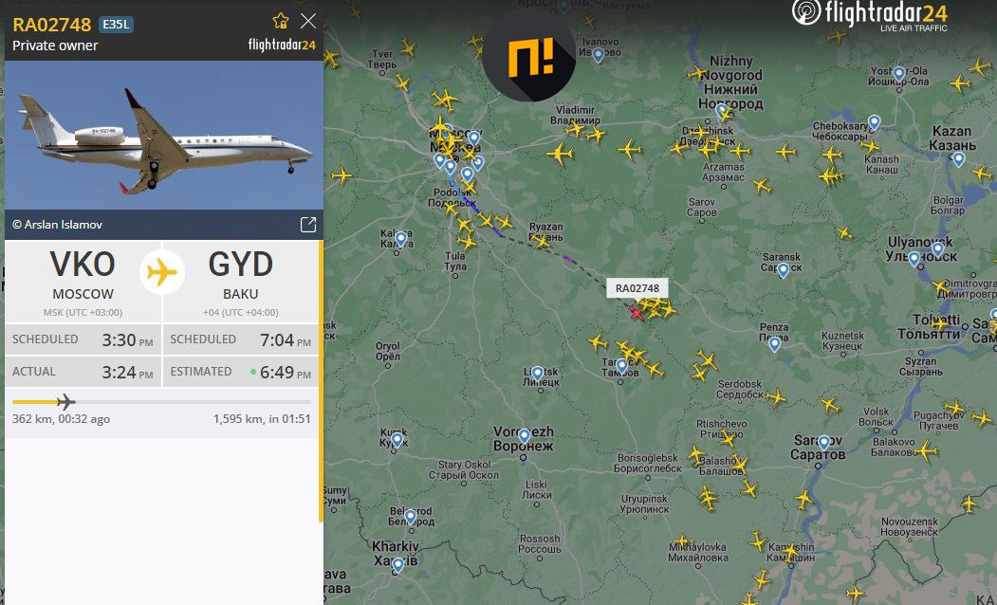Screen dimensions: 997x605
Task: Click the RA02748 callsign label on map
Action: (637, 288)
